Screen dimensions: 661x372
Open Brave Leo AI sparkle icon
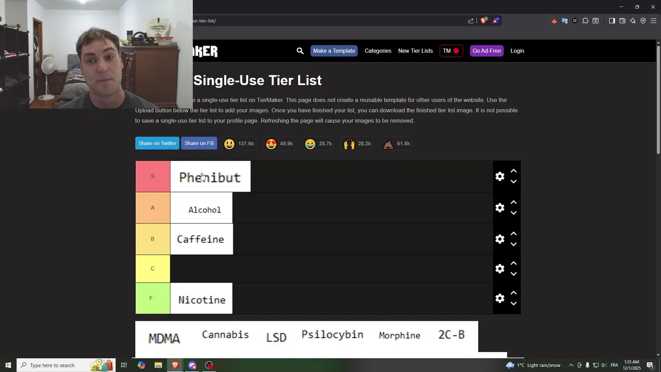[x=633, y=21]
